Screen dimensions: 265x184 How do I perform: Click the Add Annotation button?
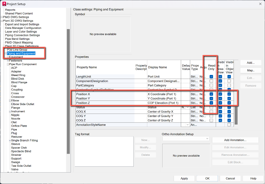pos(235,140)
